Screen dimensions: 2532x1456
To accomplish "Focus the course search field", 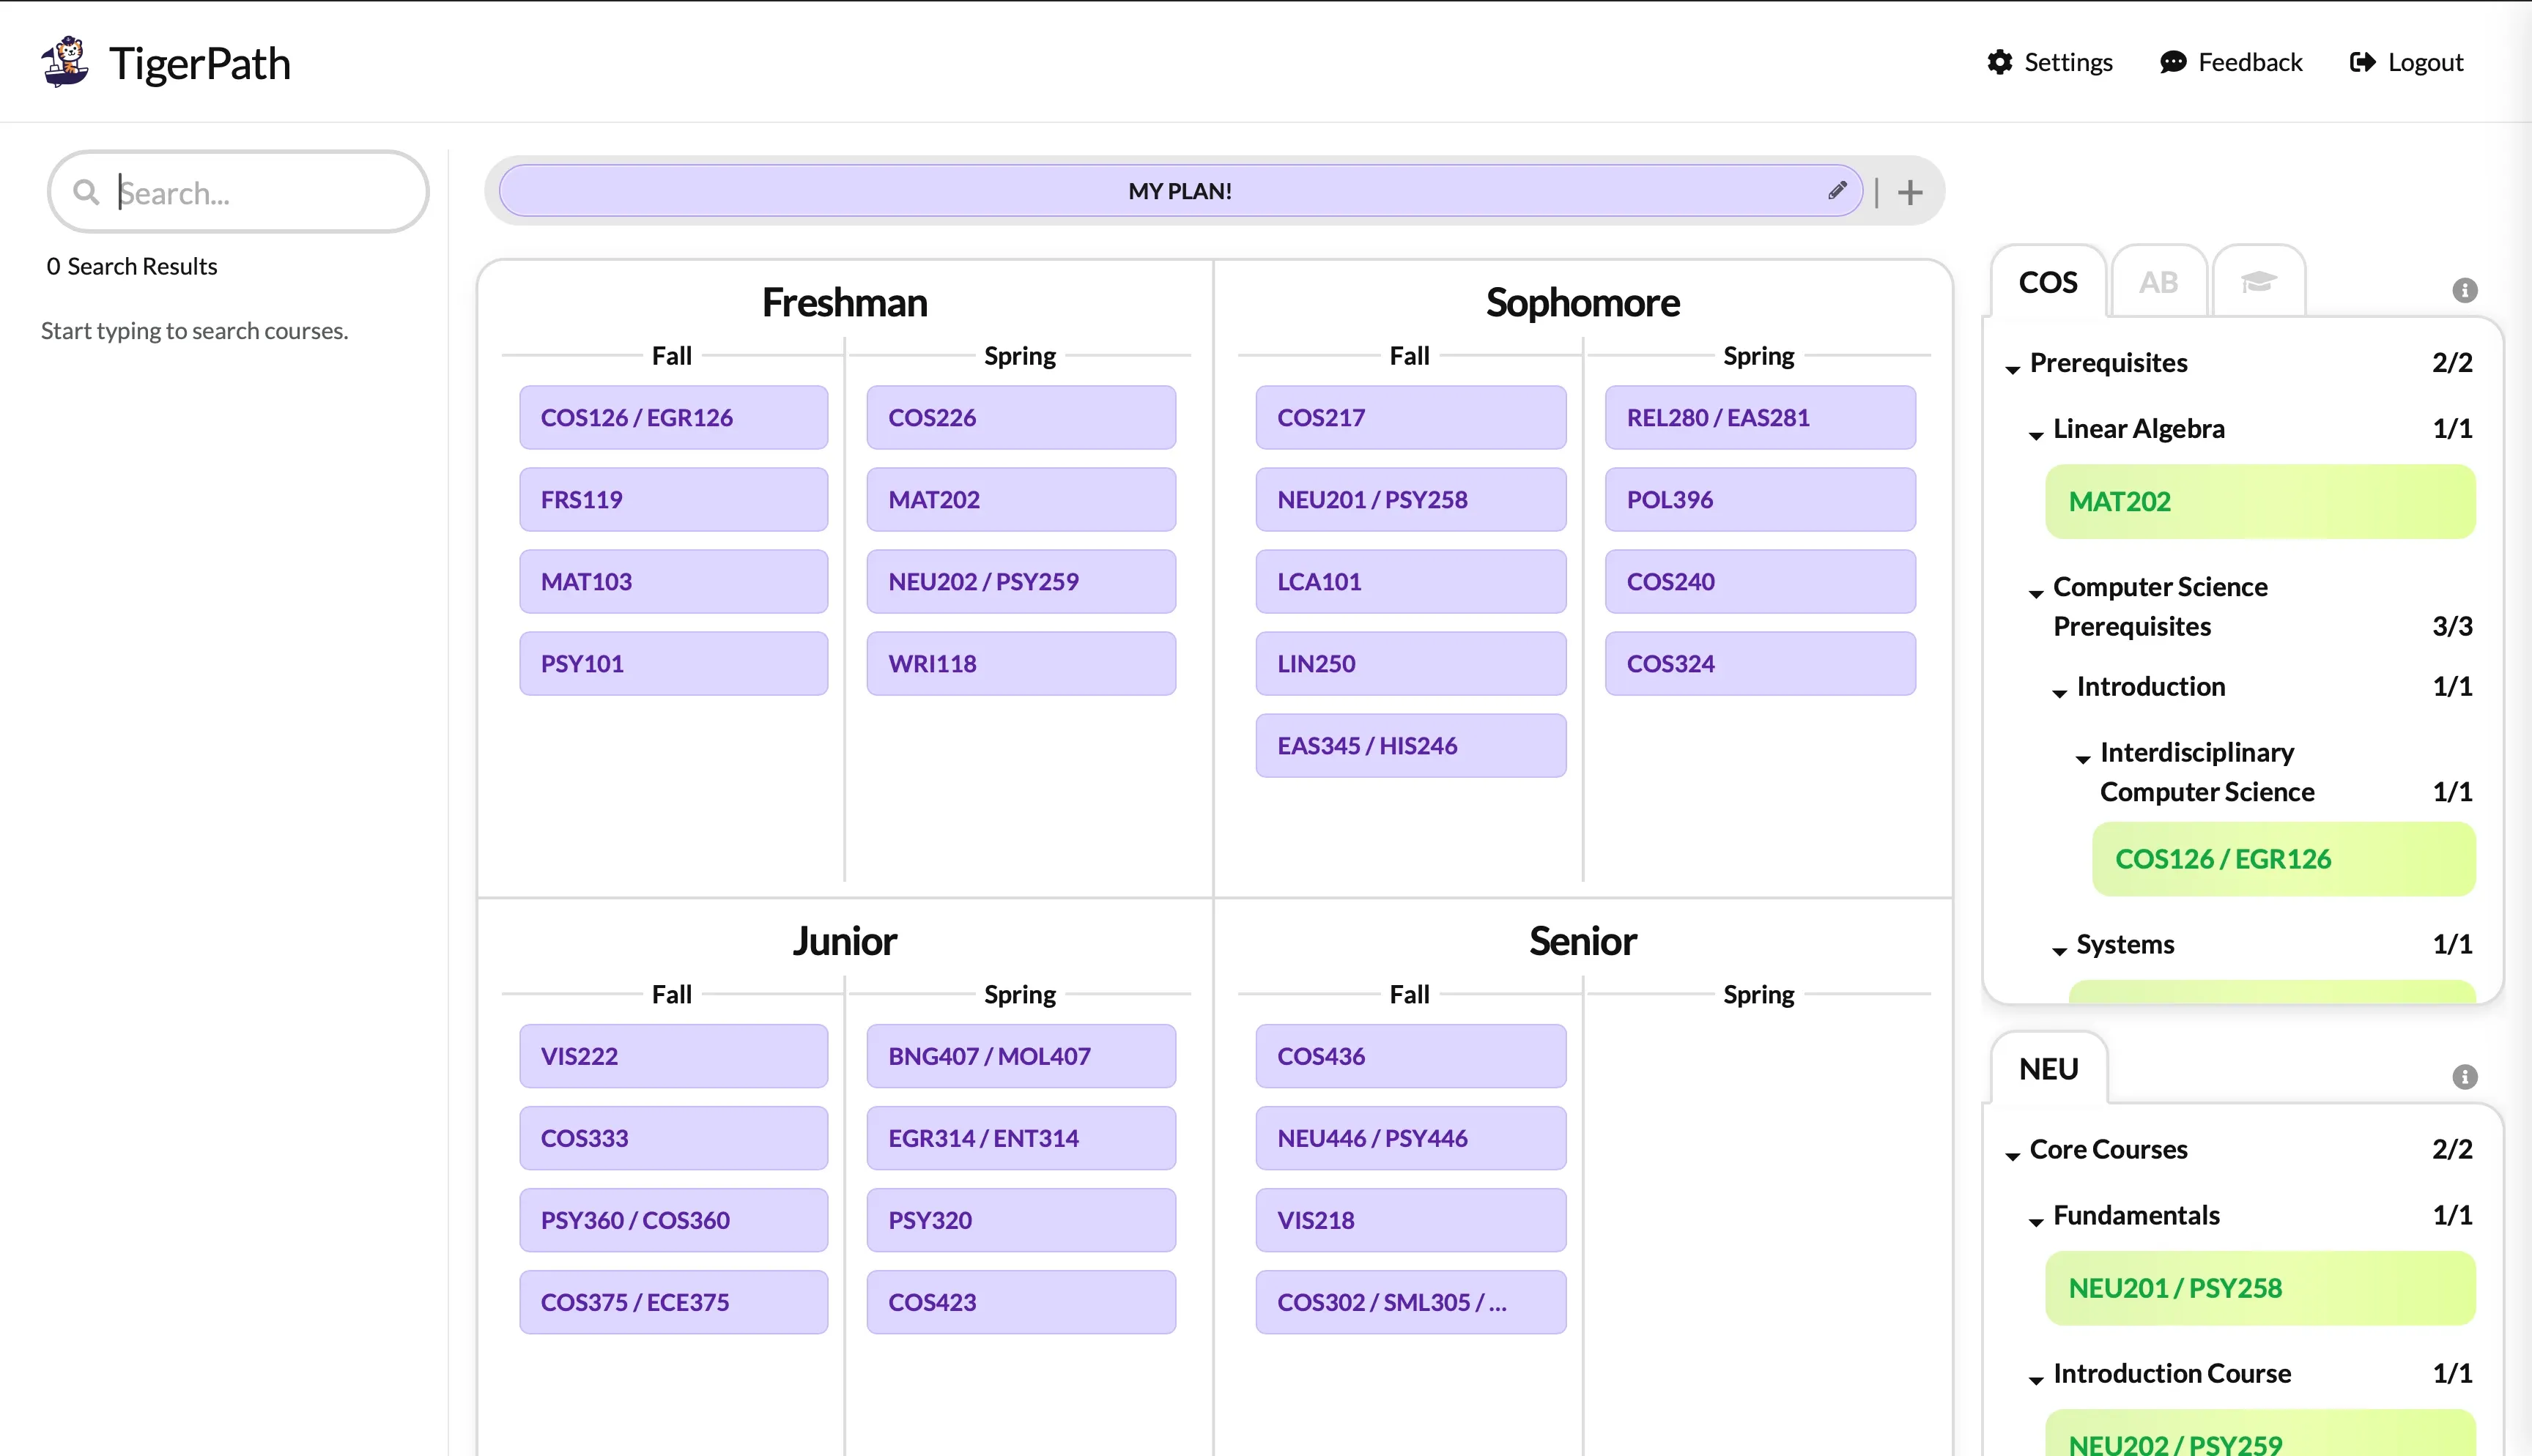I will [x=238, y=192].
